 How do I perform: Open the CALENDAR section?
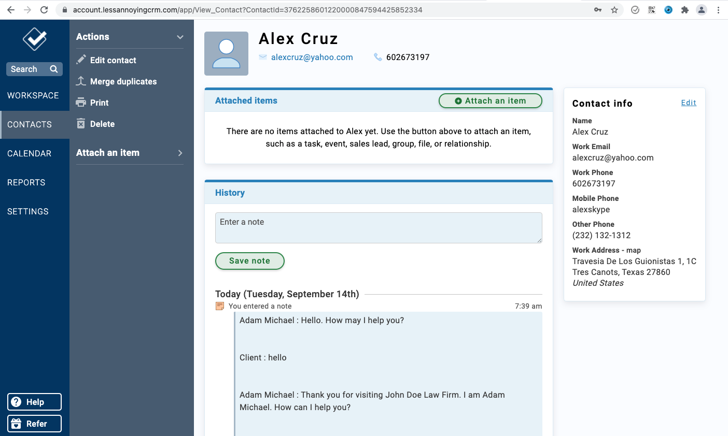point(35,153)
